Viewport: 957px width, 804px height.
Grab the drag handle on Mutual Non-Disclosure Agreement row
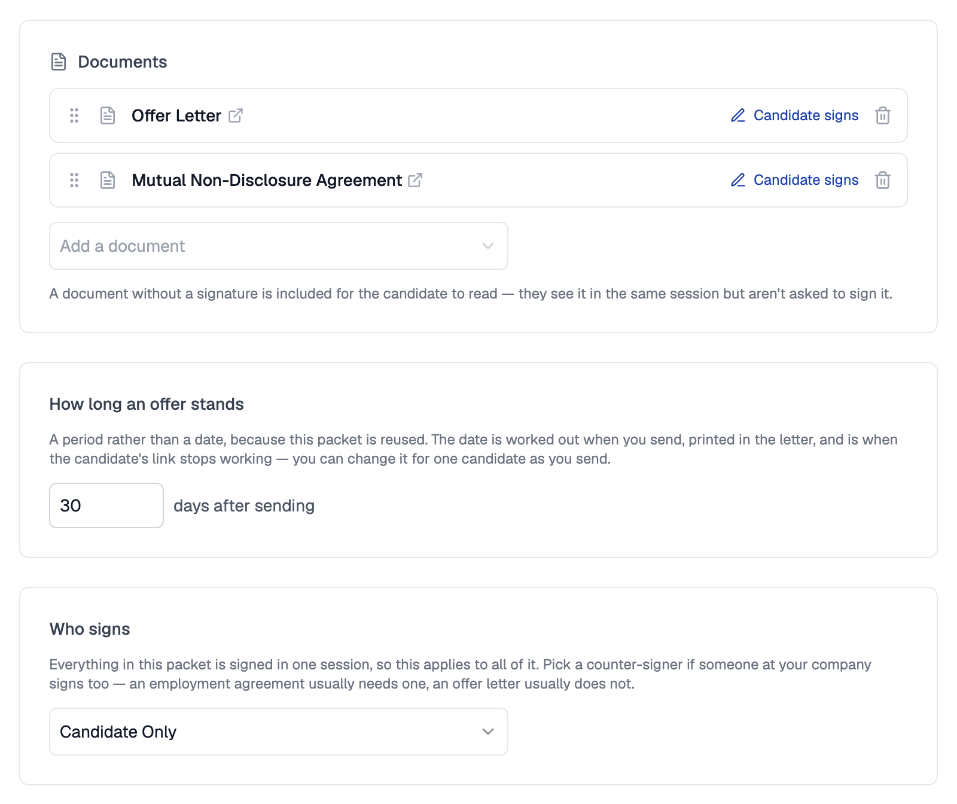[74, 180]
